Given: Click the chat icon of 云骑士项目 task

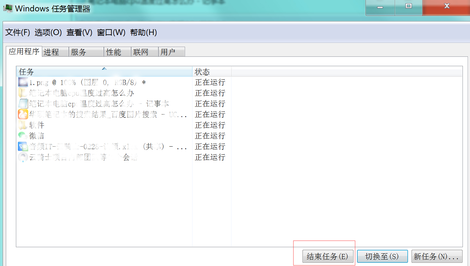Looking at the screenshot, I should pos(23,157).
